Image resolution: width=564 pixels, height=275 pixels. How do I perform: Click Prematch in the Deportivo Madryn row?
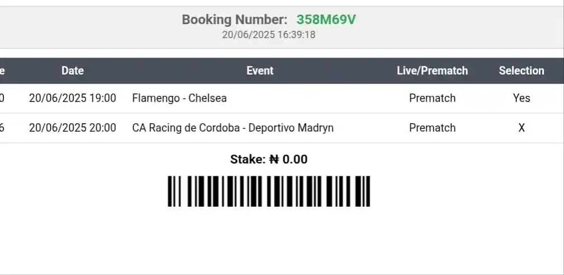pos(432,128)
